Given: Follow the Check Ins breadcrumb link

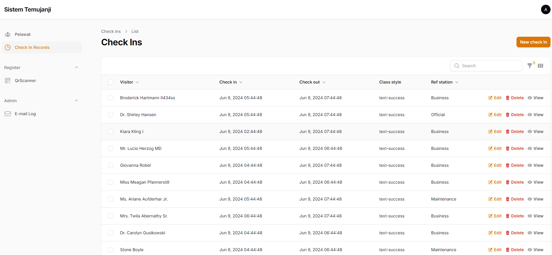Looking at the screenshot, I should point(111,31).
